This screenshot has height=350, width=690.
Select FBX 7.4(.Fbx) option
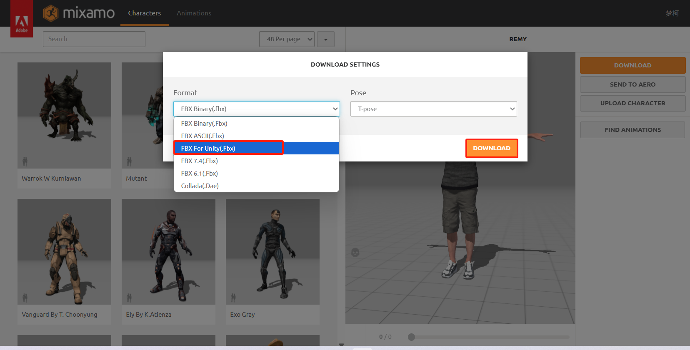[x=256, y=161]
